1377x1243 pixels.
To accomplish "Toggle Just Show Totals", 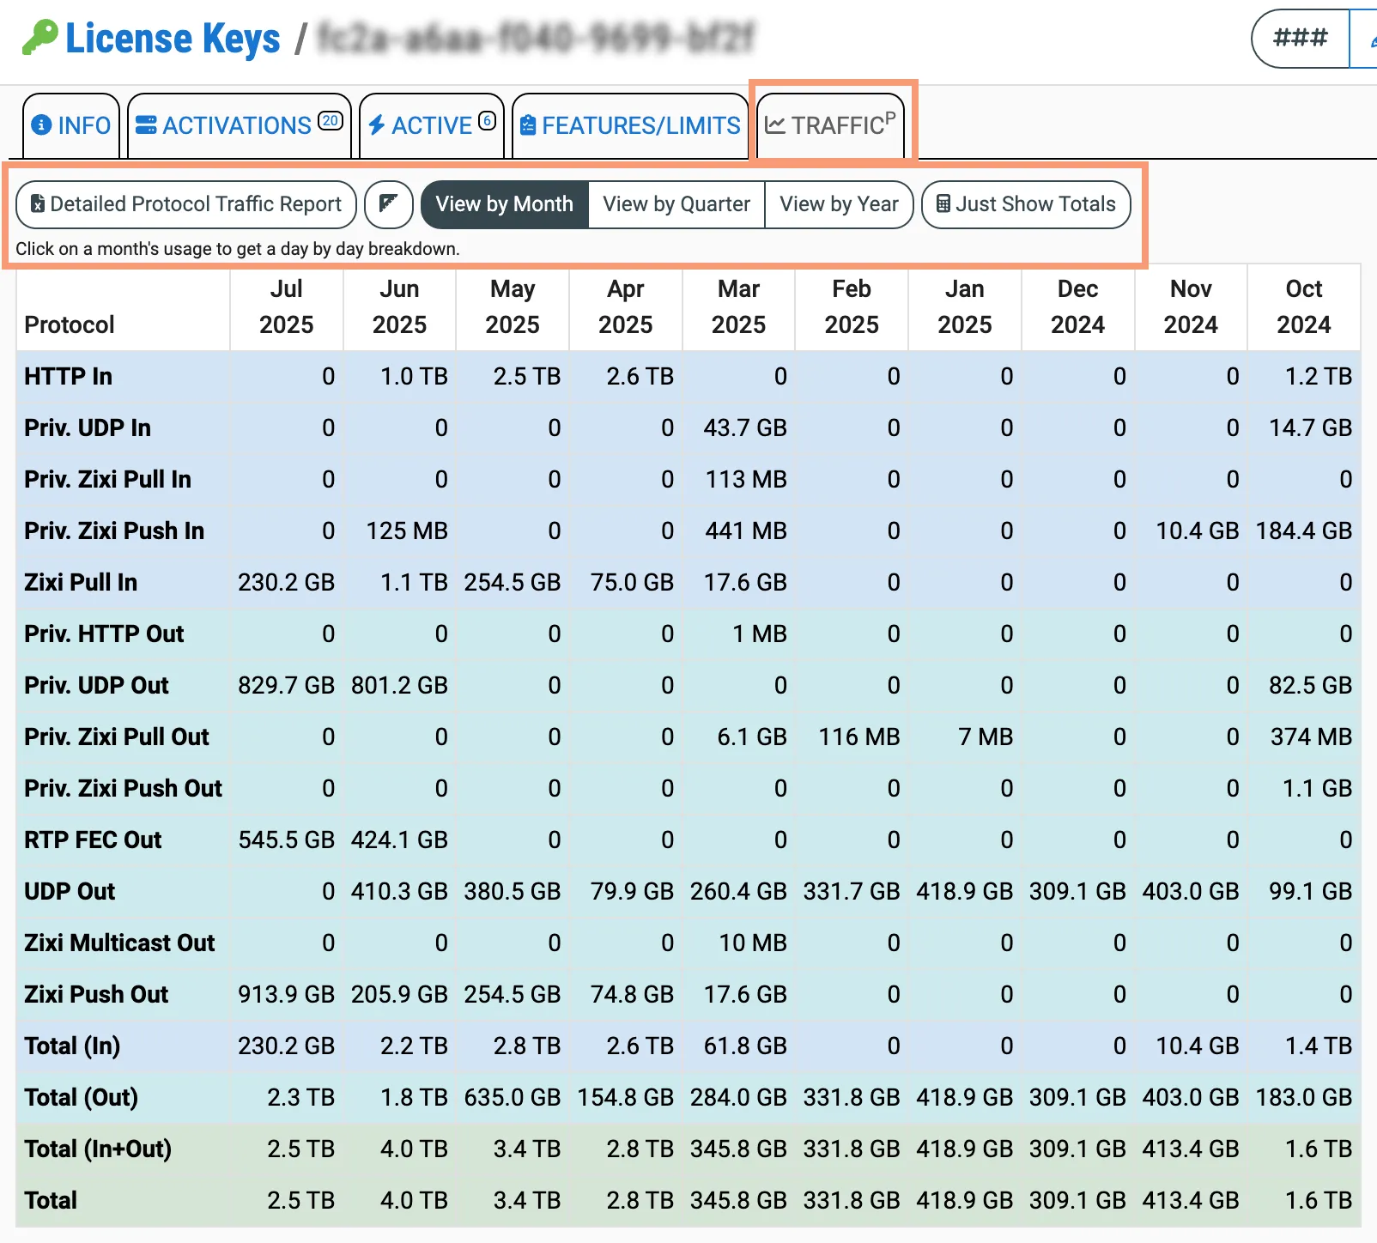I will click(1026, 204).
